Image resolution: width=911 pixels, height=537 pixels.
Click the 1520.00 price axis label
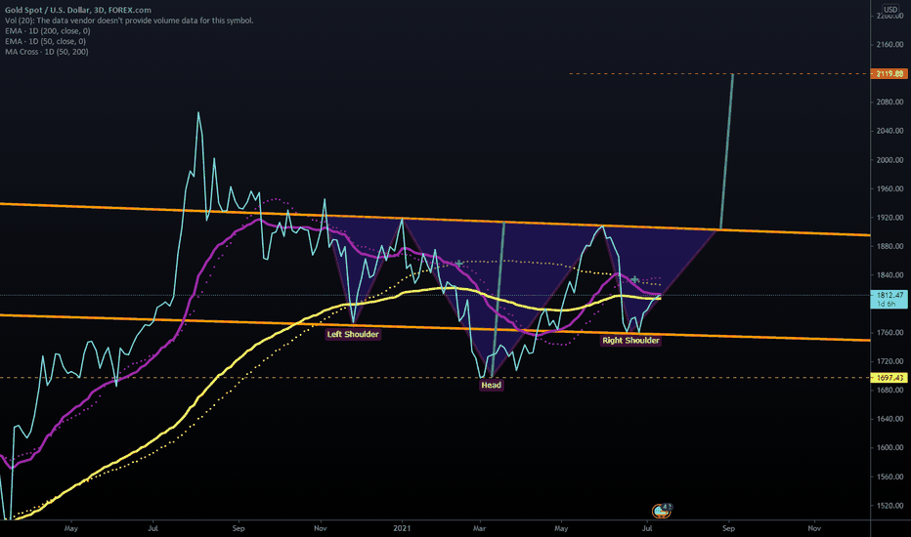point(890,506)
